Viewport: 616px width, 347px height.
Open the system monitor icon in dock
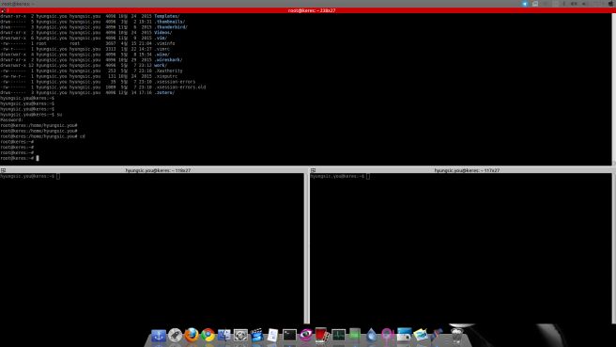[x=338, y=335]
